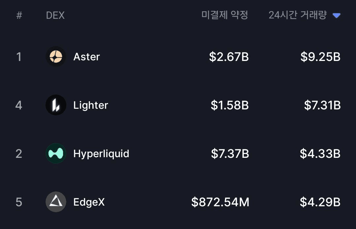Click Aster's $9.25B 24h volume
The image size is (356, 229).
click(320, 57)
